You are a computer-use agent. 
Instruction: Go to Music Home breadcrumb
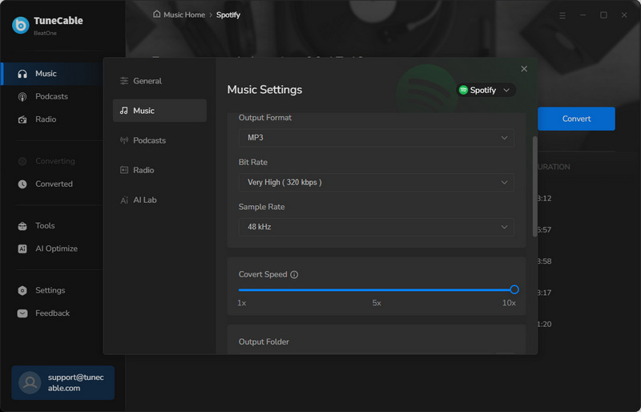[x=184, y=14]
